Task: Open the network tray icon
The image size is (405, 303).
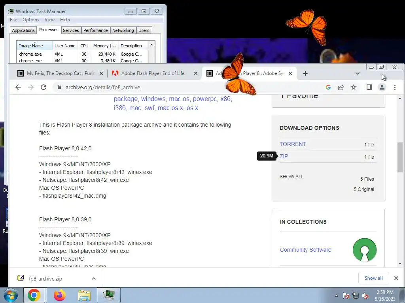Action: click(x=356, y=296)
